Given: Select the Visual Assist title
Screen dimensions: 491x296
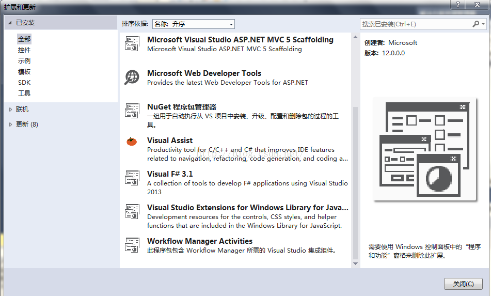Looking at the screenshot, I should pyautogui.click(x=170, y=141).
